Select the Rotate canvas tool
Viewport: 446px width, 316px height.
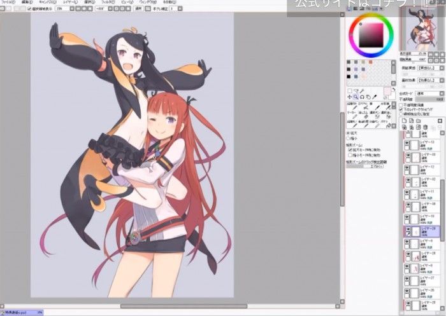[x=362, y=97]
